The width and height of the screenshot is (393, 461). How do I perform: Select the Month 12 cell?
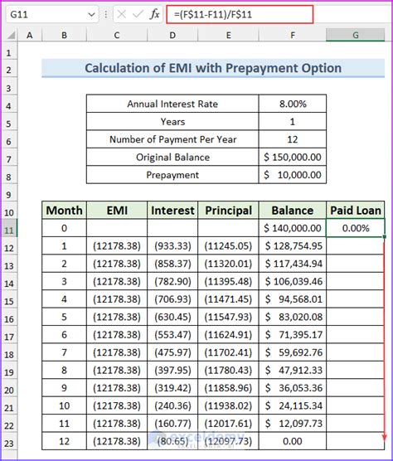tap(64, 441)
